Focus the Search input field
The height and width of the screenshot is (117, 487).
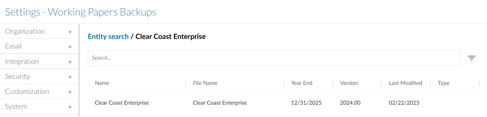pos(273,58)
